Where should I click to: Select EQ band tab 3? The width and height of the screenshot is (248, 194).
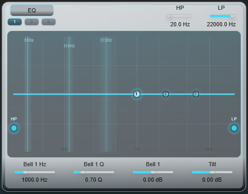click(48, 22)
